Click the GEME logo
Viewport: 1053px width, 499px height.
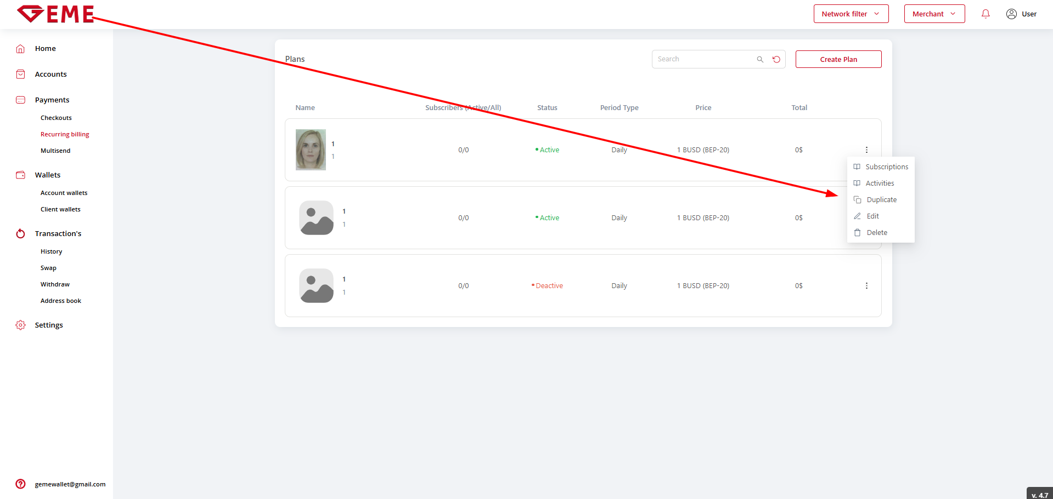(55, 14)
